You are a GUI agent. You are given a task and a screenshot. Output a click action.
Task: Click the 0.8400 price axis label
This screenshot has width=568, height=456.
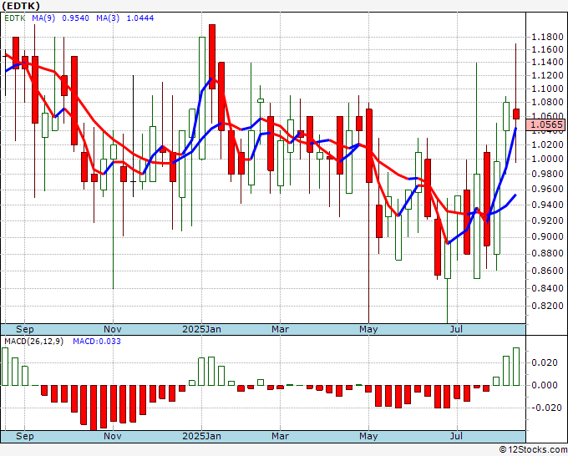[x=547, y=288]
